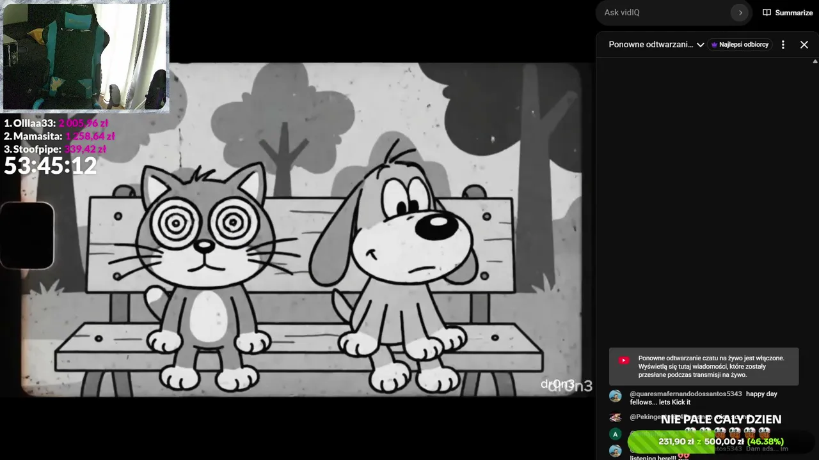Click the 'NIE PALE CALY DZIEN' overlay text
819x460 pixels.
(x=721, y=419)
